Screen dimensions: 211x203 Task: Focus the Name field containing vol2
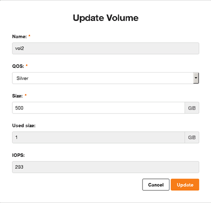tap(105, 48)
